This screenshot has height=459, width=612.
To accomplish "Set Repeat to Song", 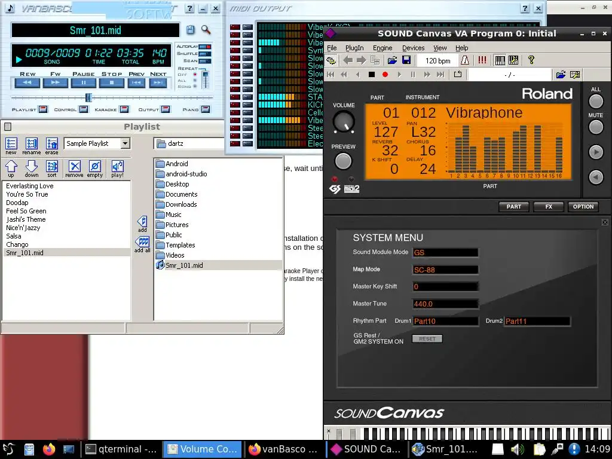I will (195, 86).
